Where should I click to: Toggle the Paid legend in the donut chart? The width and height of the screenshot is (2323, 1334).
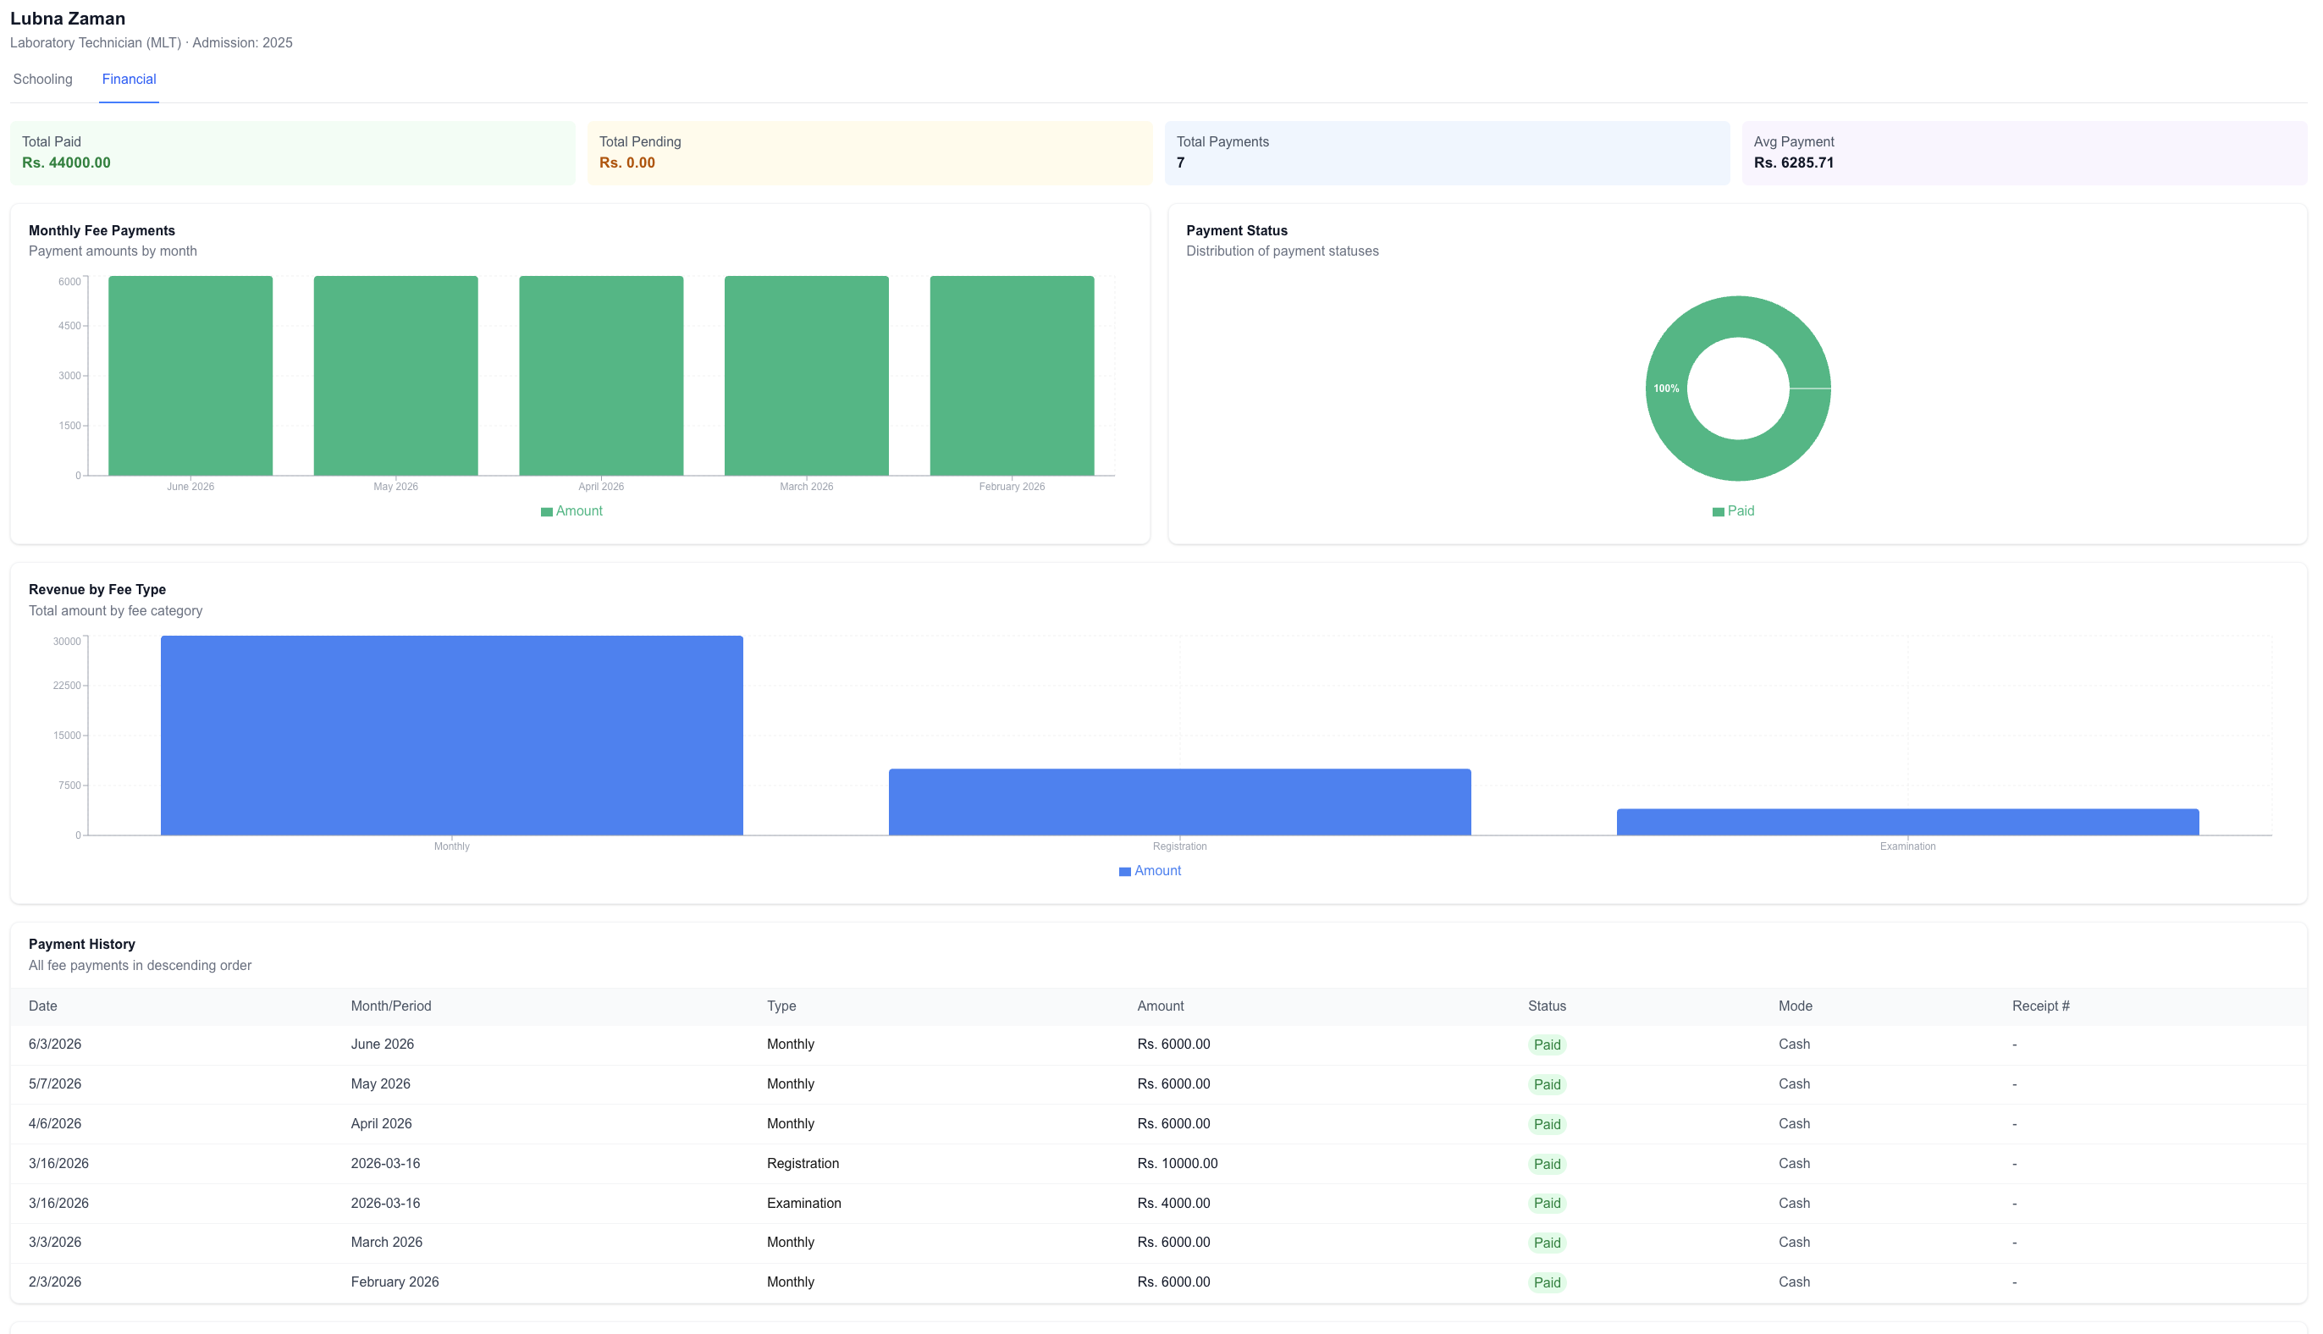(1732, 511)
